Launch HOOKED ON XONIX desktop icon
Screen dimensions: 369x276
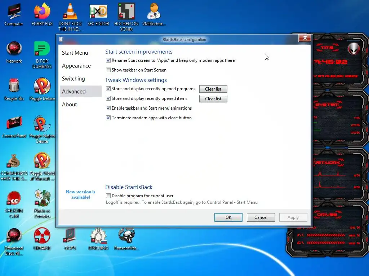coord(126,17)
